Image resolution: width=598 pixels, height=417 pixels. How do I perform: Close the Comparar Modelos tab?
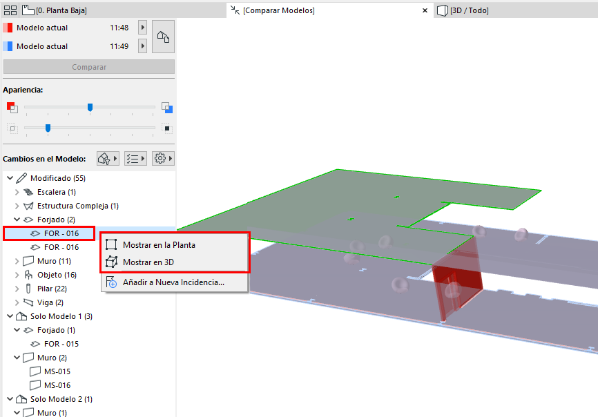(425, 10)
